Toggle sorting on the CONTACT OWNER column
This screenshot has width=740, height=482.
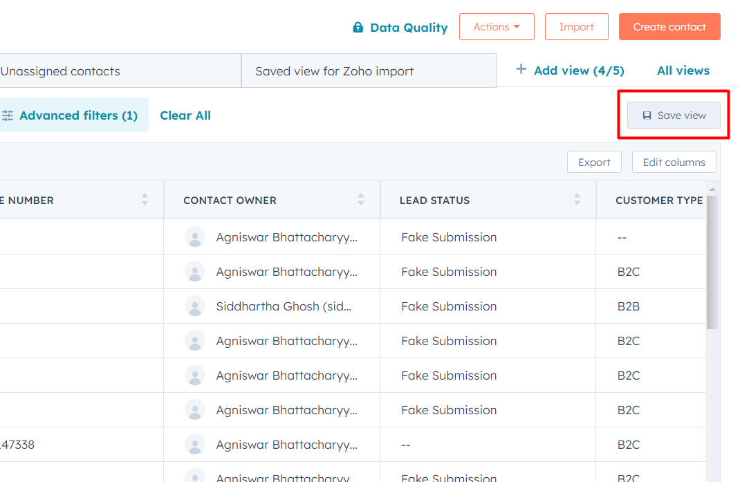tap(361, 200)
